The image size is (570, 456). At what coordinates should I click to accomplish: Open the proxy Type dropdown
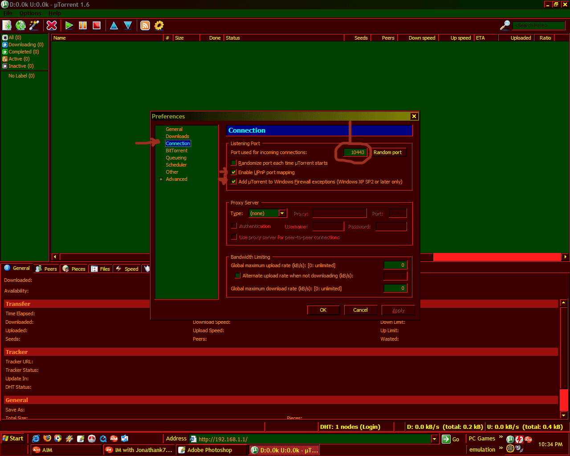tap(282, 213)
